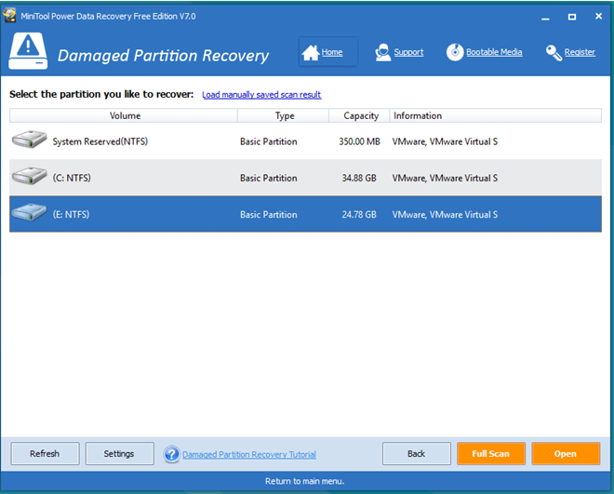Image resolution: width=614 pixels, height=494 pixels.
Task: Click VMware information in C: row
Action: [445, 178]
